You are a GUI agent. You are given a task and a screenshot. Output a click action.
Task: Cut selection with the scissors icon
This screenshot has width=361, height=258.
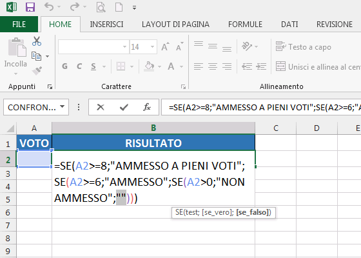click(37, 41)
